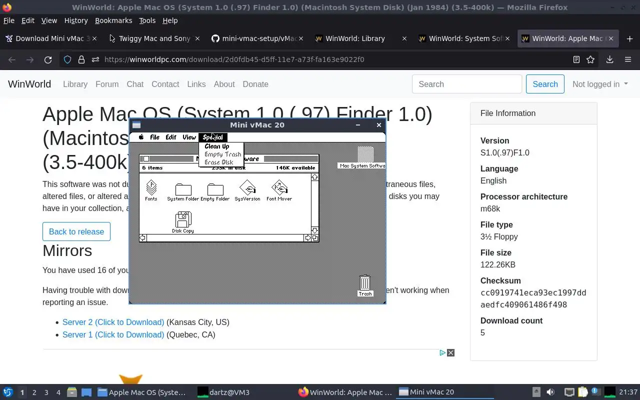Toggle reader view in address bar

(x=576, y=59)
